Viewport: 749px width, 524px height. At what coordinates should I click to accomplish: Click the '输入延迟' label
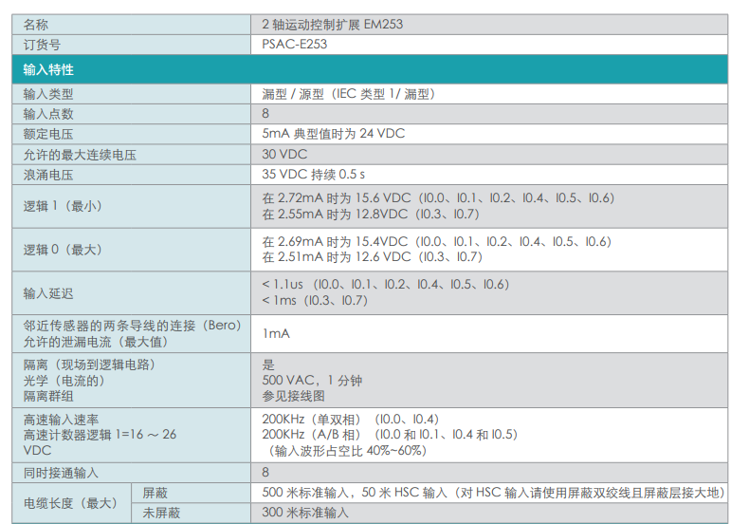pos(48,293)
